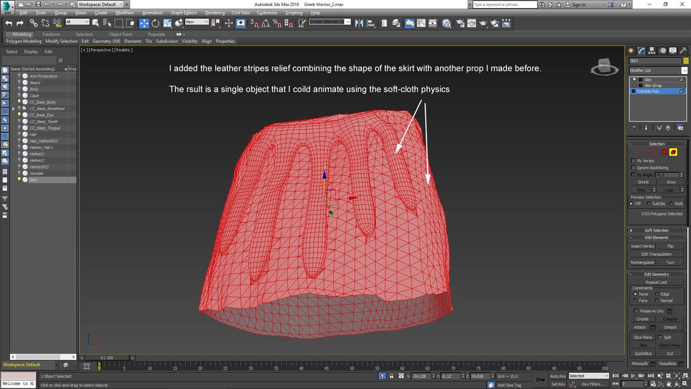Switch to the Freeform ribbon tab
Screen dimensions: 691x389
click(51, 34)
